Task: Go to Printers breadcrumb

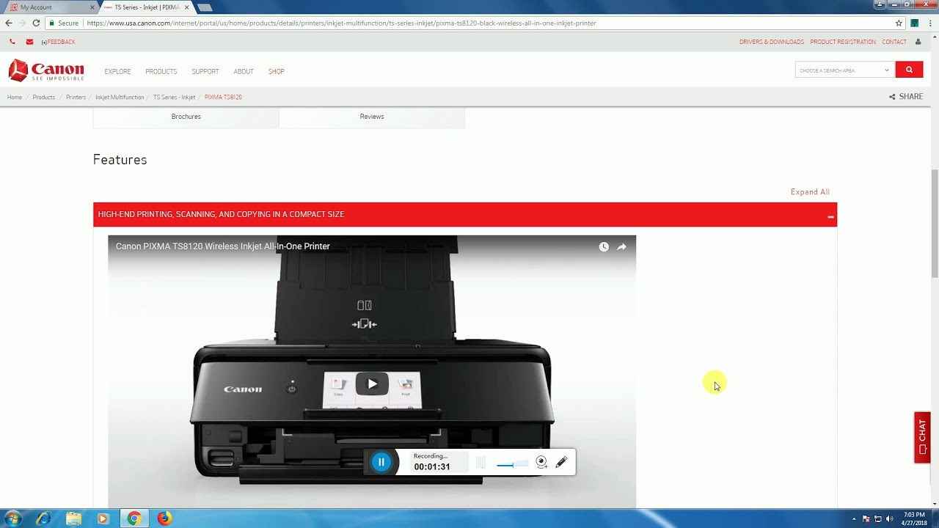Action: 76,97
